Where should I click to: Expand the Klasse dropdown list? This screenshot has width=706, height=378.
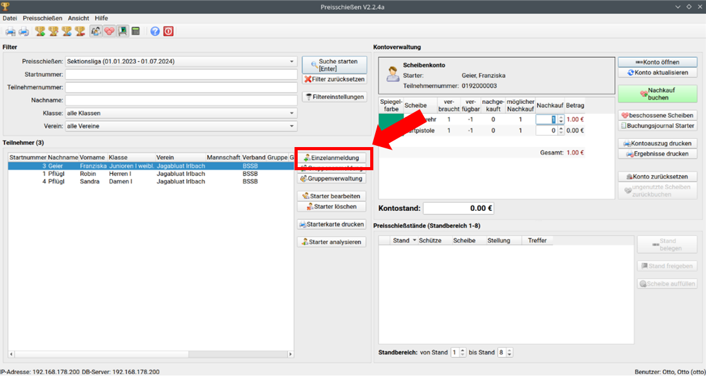pos(291,113)
